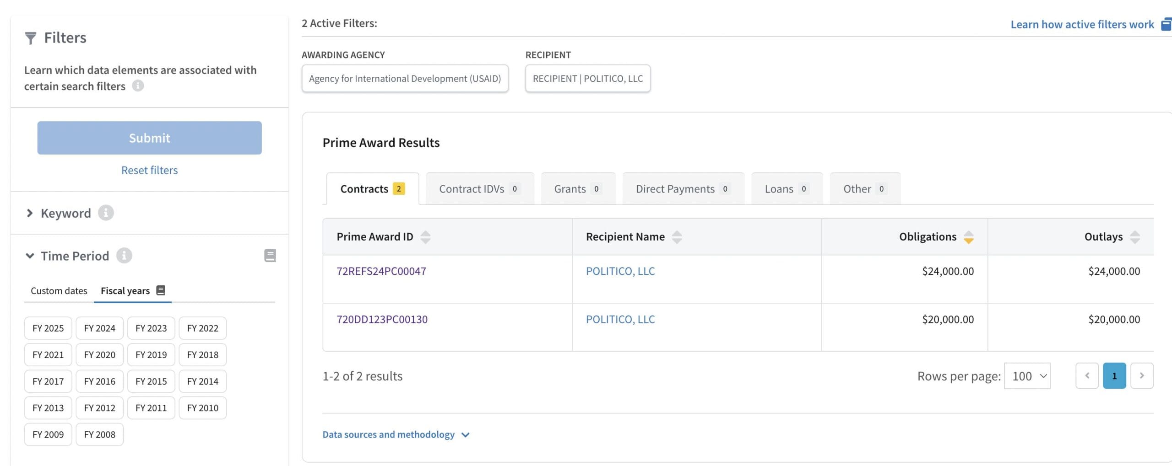Click the Reset filters link
1172x466 pixels.
(x=149, y=170)
